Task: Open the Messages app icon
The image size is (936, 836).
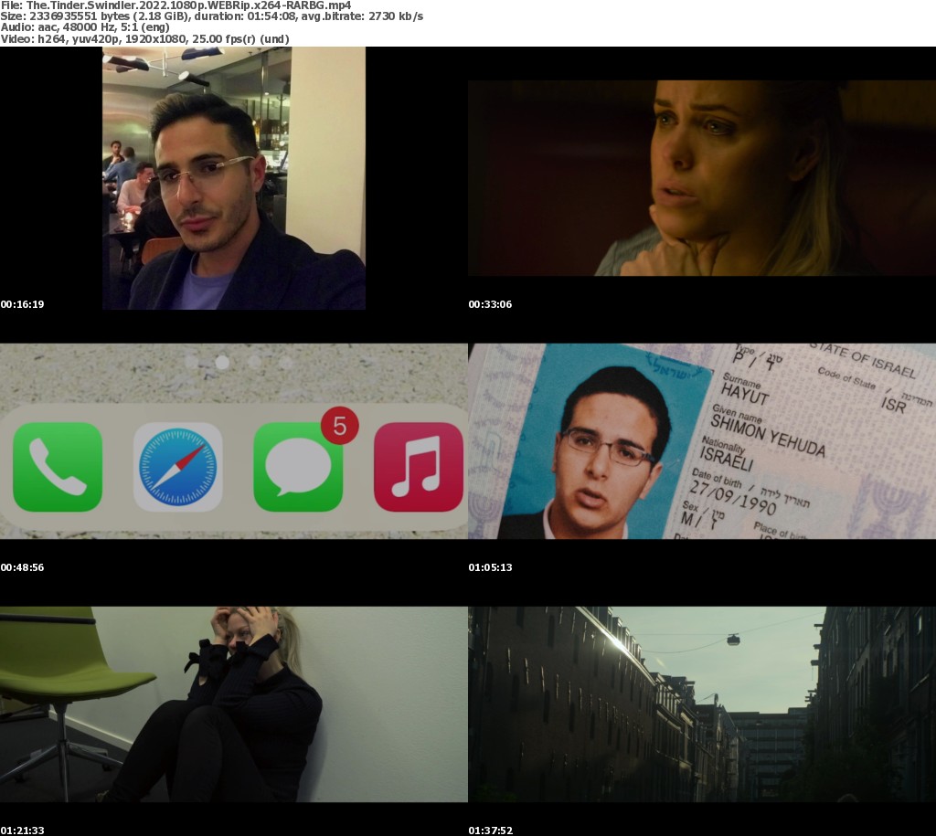Action: (298, 467)
